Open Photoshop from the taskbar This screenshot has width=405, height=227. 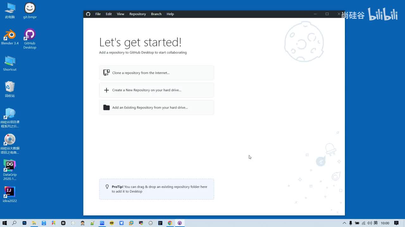coord(24,223)
